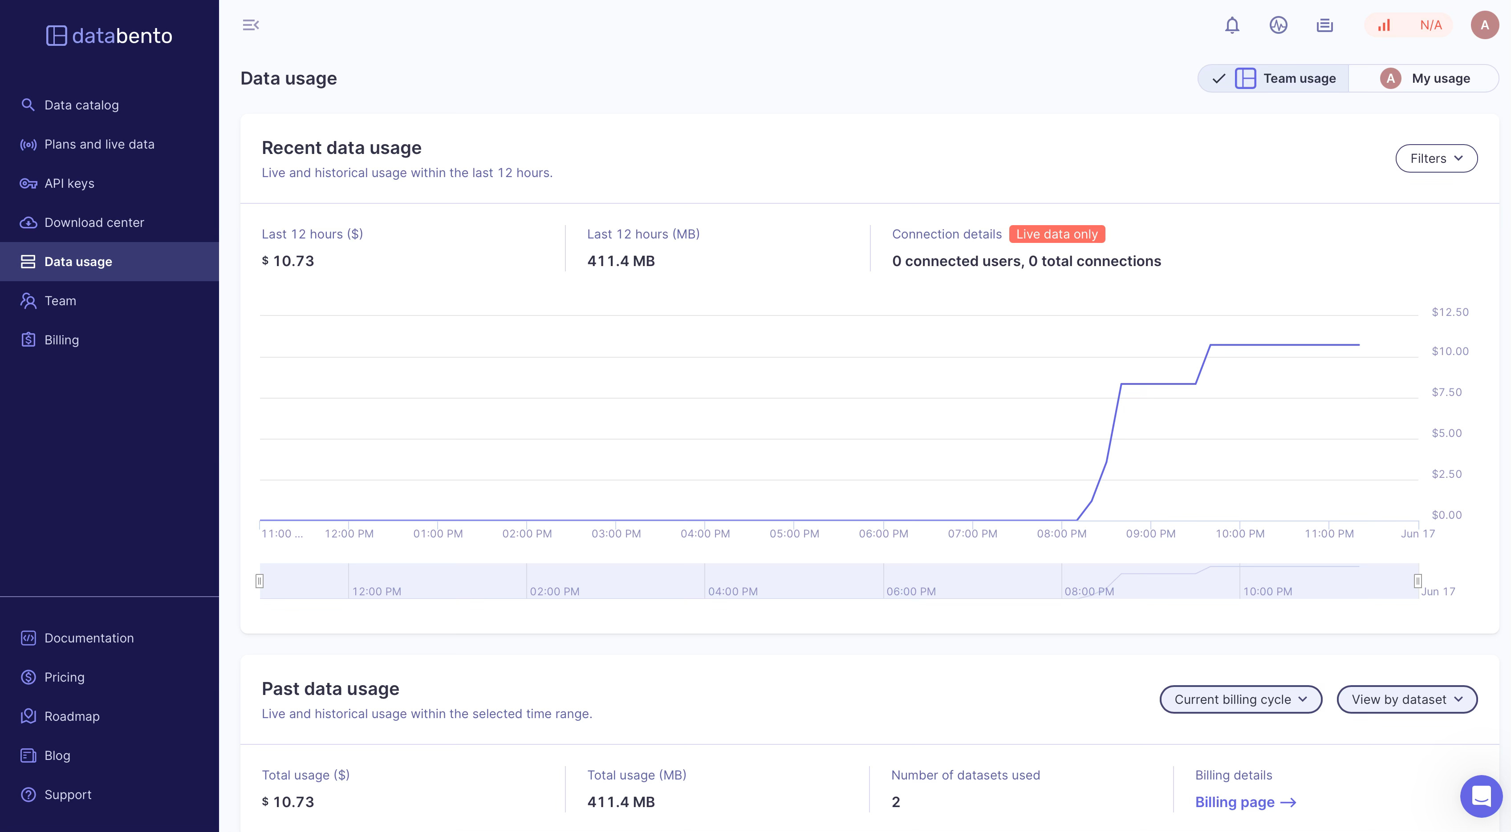This screenshot has width=1511, height=832.
Task: Click the live chat bubble icon
Action: pyautogui.click(x=1480, y=796)
